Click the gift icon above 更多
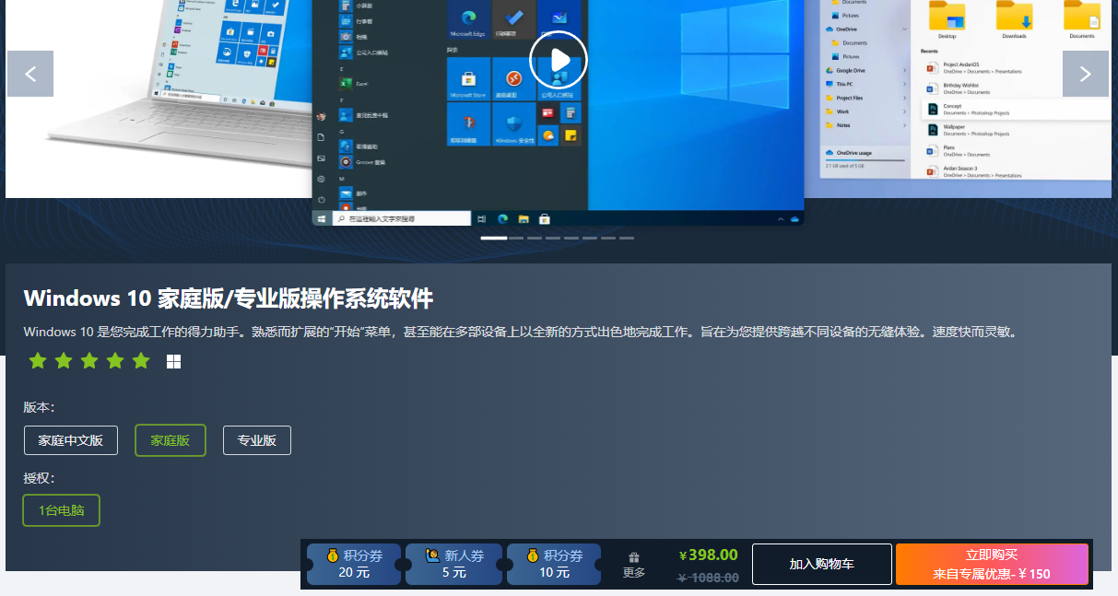Image resolution: width=1118 pixels, height=596 pixels. click(x=634, y=557)
